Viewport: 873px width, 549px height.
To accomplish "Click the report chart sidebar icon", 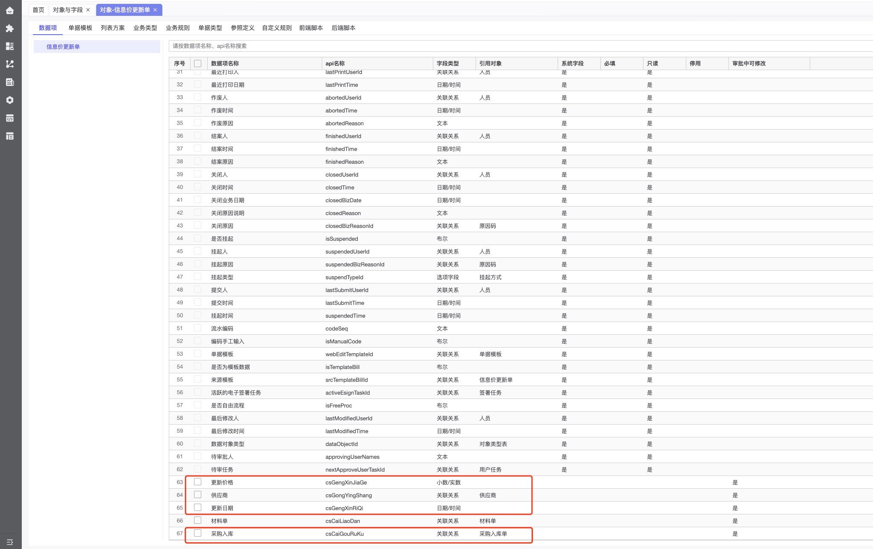I will 10,82.
